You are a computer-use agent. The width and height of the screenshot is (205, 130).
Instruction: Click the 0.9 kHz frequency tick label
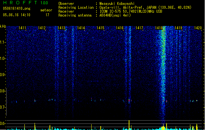click(3, 75)
